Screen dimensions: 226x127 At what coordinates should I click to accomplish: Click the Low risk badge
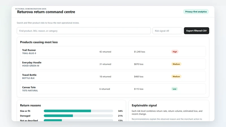(174, 89)
